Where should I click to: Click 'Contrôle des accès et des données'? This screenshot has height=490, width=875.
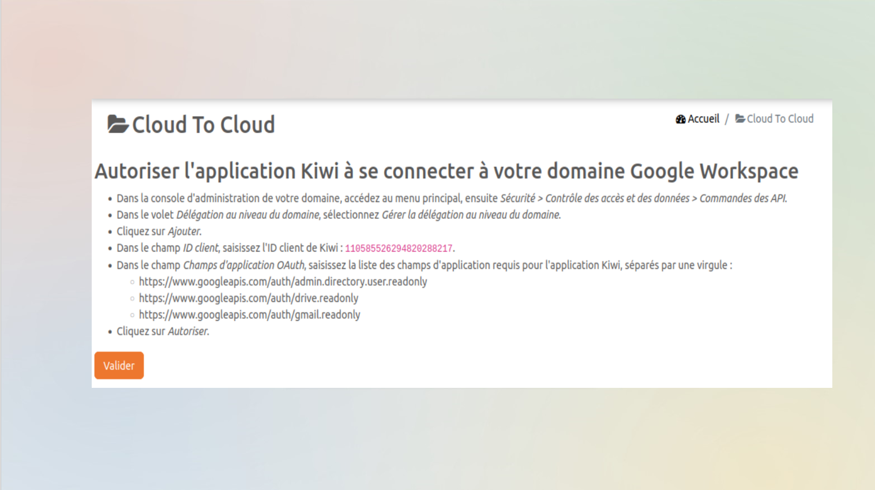617,199
